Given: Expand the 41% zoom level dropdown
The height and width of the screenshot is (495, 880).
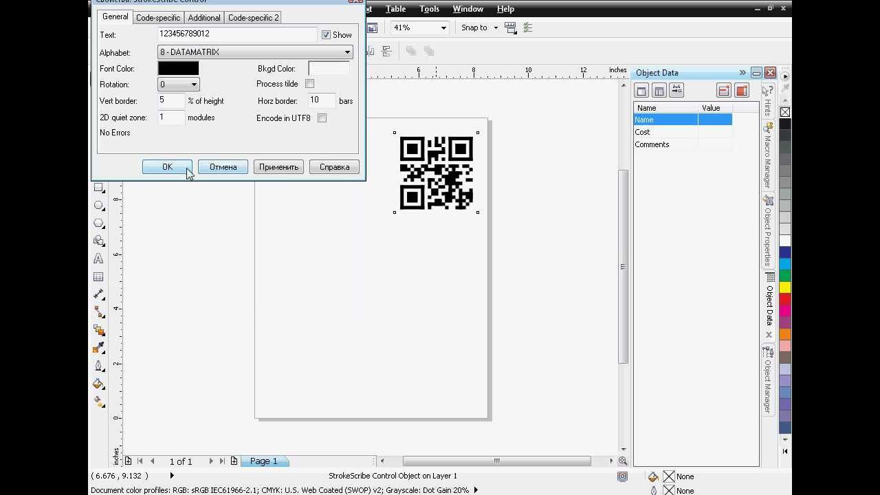Looking at the screenshot, I should (443, 28).
